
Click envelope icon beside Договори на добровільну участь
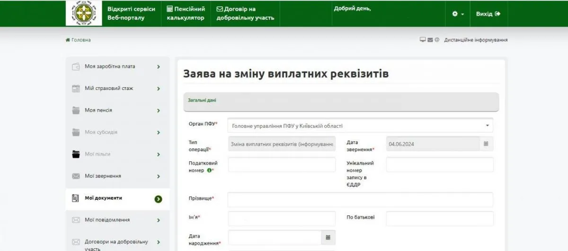76,242
